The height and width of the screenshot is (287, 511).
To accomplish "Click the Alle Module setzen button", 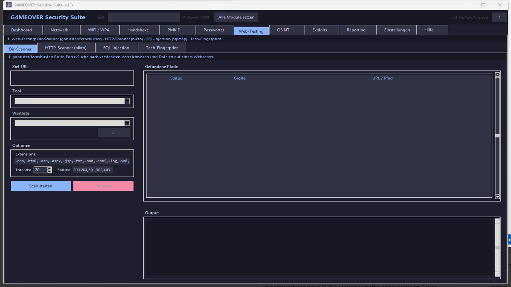I will [x=236, y=17].
